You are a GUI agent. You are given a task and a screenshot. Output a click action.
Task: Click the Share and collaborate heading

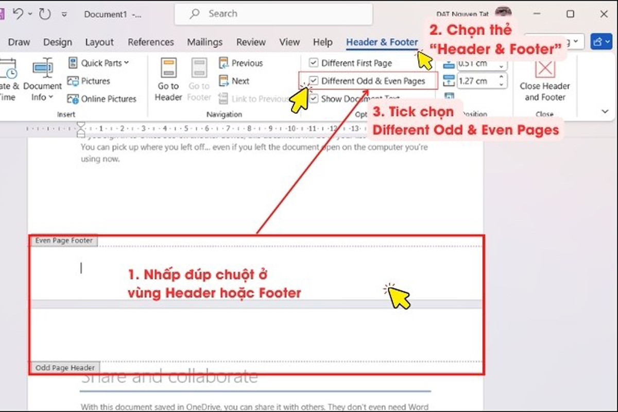[x=169, y=377]
